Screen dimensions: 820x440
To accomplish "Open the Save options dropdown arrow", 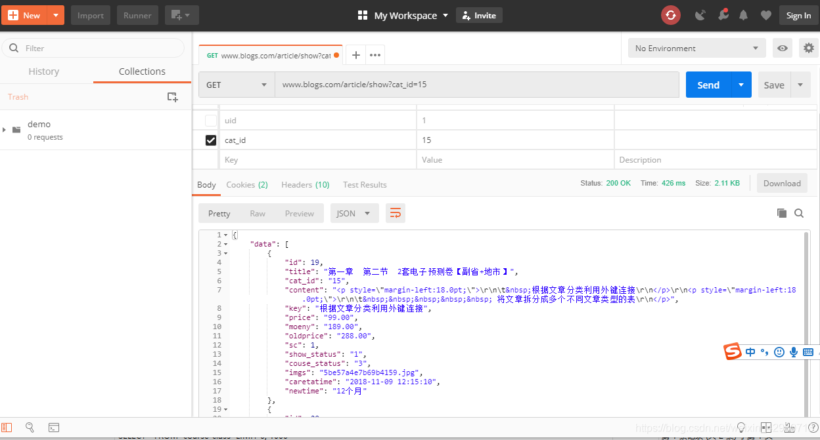I will (800, 85).
